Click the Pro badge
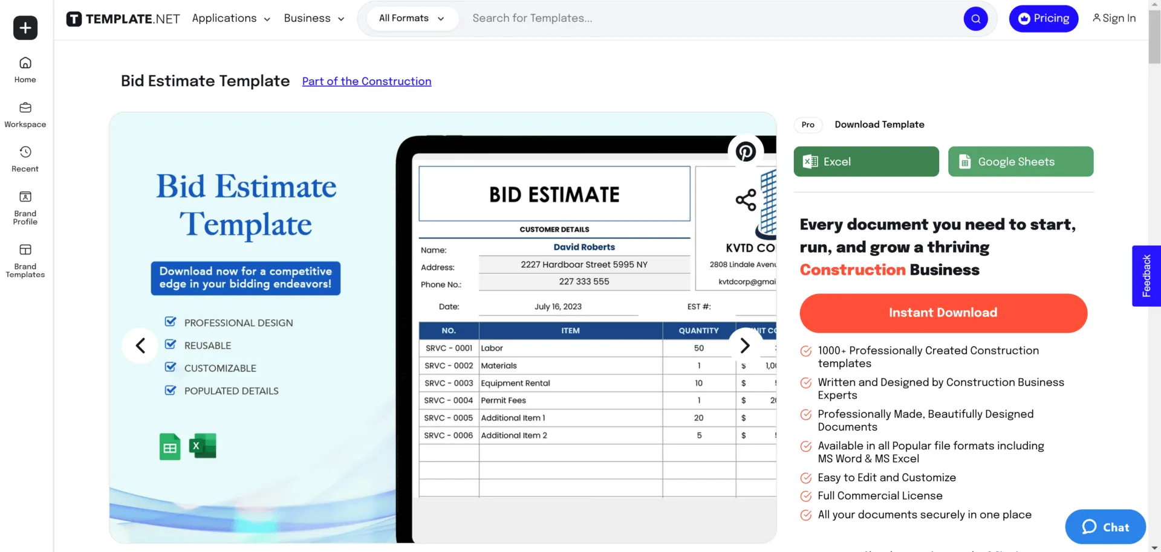 808,125
